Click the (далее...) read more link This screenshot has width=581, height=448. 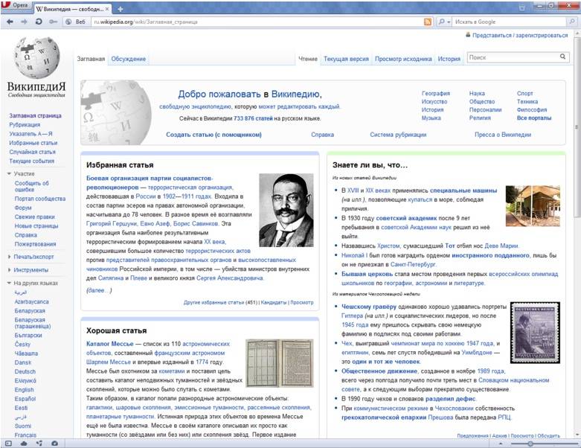point(99,290)
